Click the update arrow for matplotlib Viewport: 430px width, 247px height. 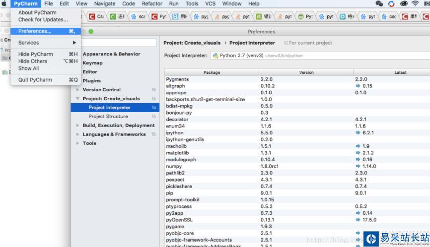tap(358, 153)
